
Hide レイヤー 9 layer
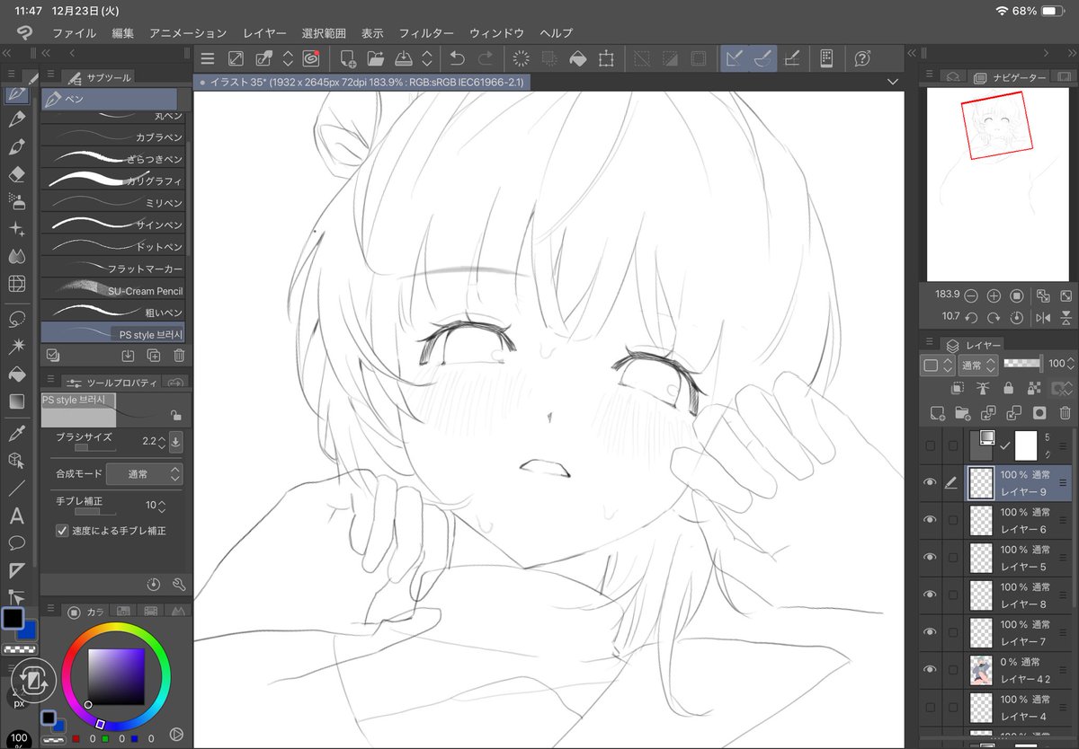(x=931, y=482)
